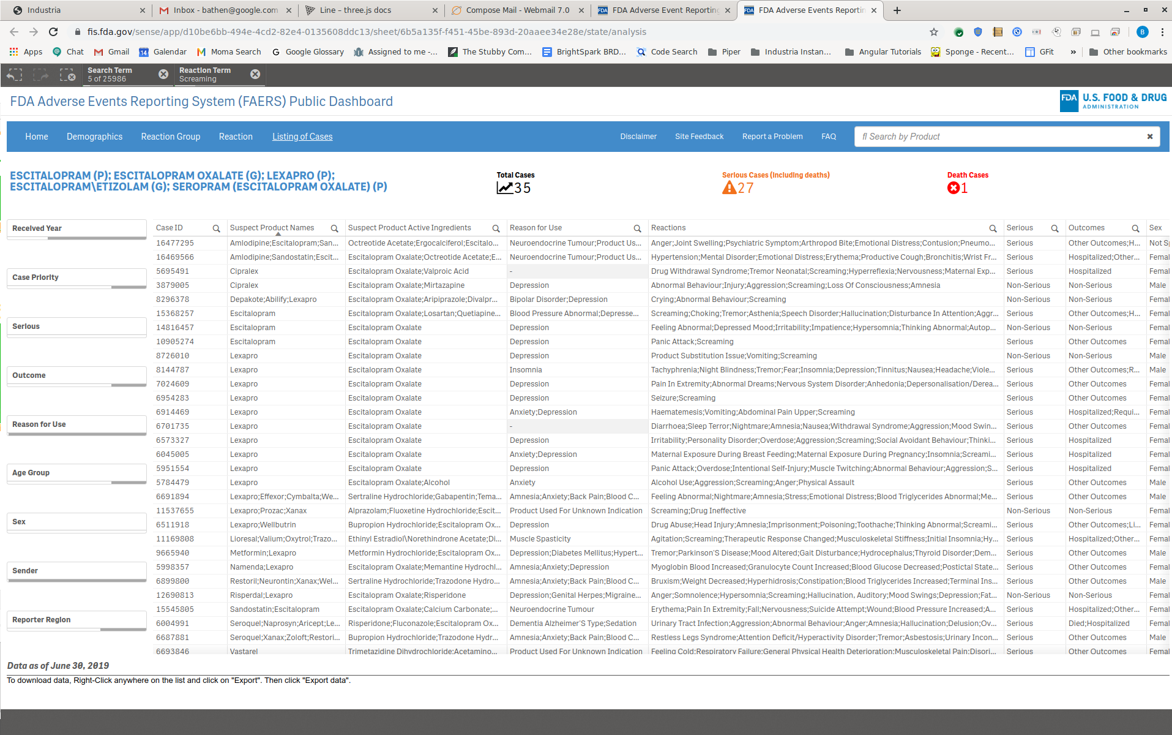This screenshot has height=735, width=1172.
Task: Click the clear selections toolbar icon
Action: pos(67,75)
